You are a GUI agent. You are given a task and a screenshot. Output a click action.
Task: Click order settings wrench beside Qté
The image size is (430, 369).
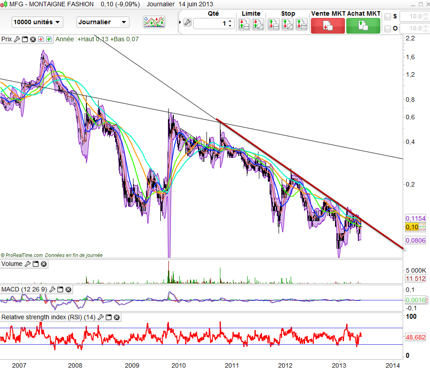pyautogui.click(x=187, y=22)
